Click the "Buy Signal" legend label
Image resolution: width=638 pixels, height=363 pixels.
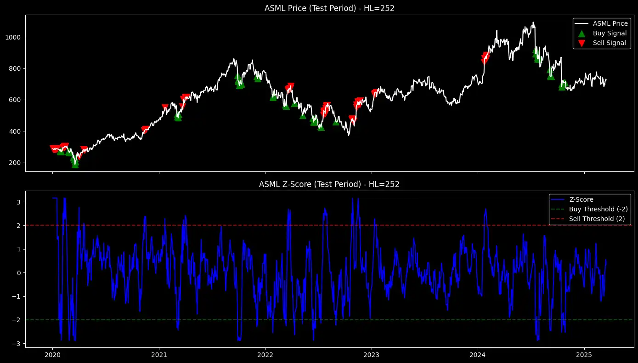tap(610, 33)
